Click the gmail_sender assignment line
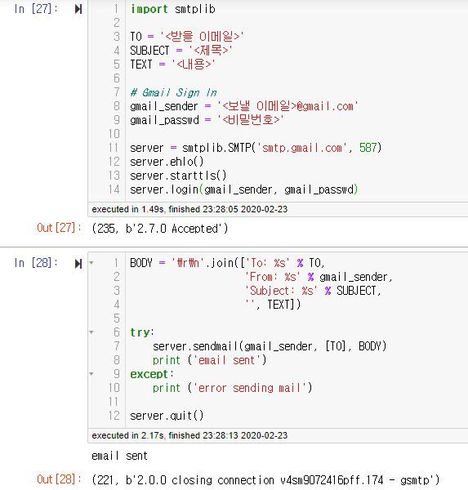 244,106
